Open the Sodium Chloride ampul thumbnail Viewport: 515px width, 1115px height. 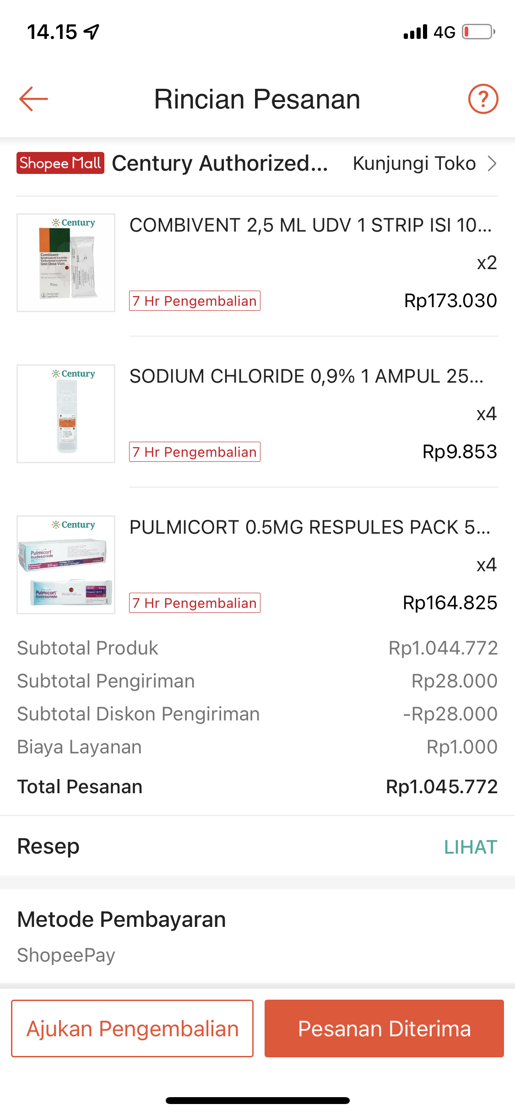[x=66, y=414]
